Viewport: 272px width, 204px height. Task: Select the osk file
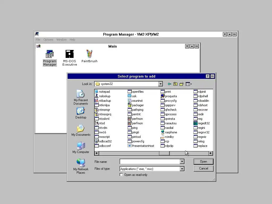[x=132, y=96]
